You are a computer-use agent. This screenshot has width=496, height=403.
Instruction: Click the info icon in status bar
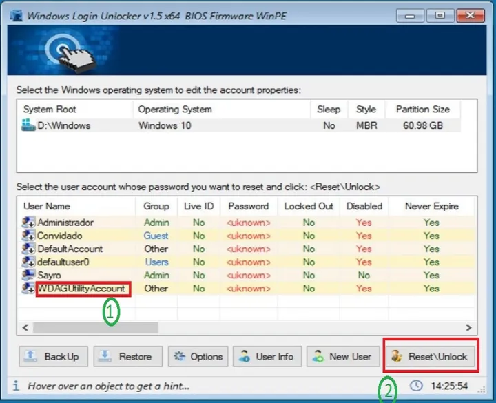pyautogui.click(x=16, y=386)
